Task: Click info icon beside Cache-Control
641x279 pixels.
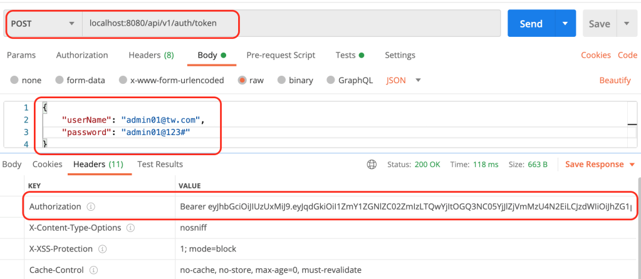Action: point(93,270)
